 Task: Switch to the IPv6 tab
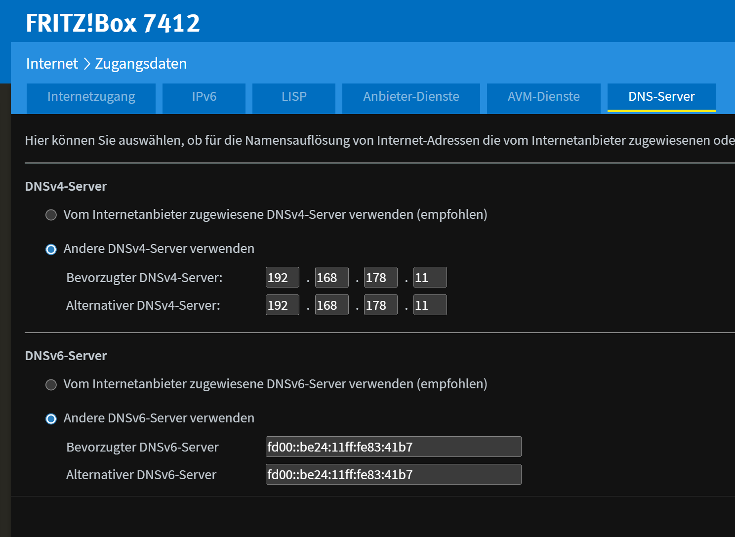[204, 97]
